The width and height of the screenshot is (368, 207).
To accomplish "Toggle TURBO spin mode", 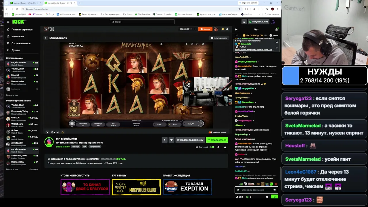I will (x=160, y=124).
